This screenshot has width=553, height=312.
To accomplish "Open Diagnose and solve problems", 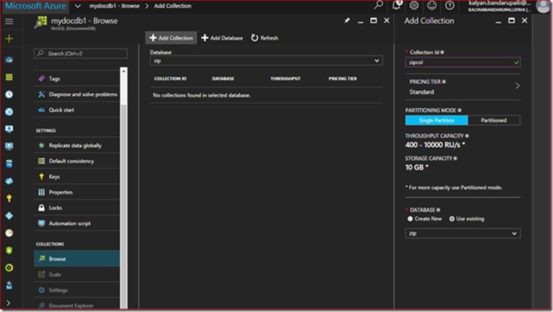I will [x=77, y=94].
